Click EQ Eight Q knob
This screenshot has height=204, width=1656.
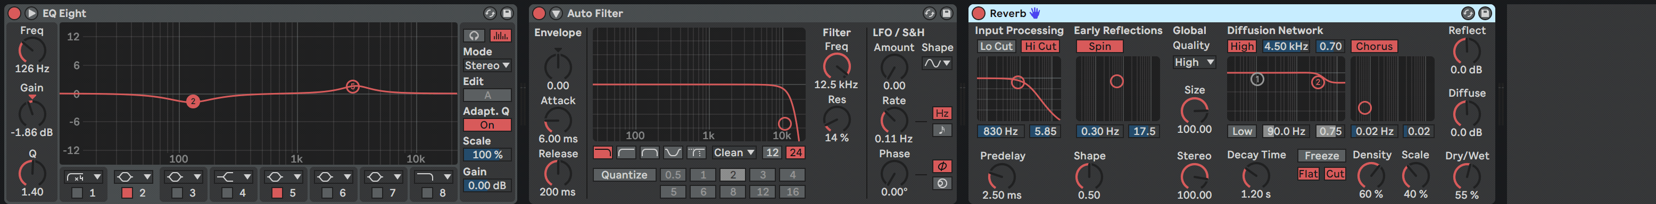(x=32, y=173)
